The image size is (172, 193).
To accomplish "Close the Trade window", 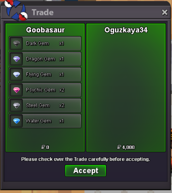I will 164,12.
